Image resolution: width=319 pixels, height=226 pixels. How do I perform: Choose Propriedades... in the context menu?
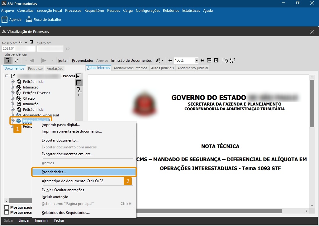coord(54,172)
